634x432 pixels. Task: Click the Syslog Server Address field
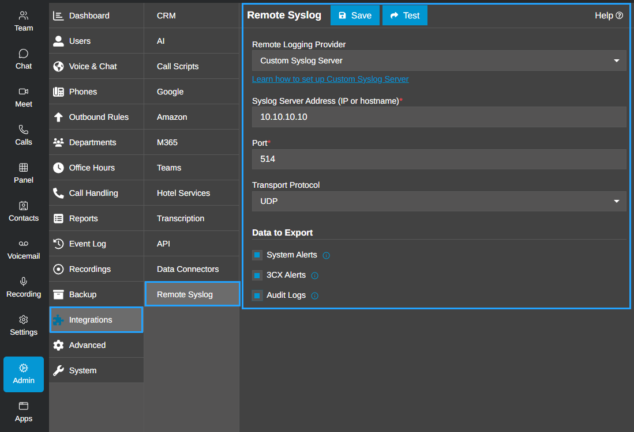439,117
